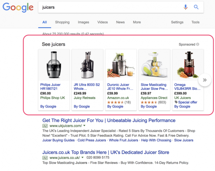Open the Whole Fruit Juicers sitelink

coord(123,140)
